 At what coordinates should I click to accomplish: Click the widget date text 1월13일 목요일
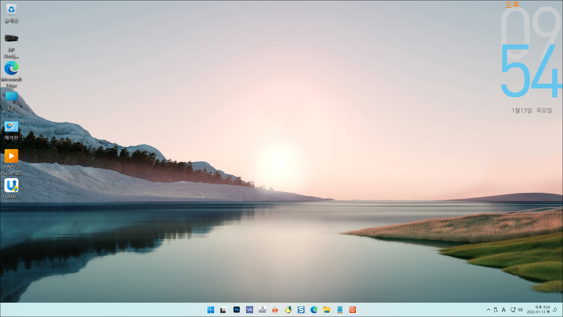(x=532, y=110)
